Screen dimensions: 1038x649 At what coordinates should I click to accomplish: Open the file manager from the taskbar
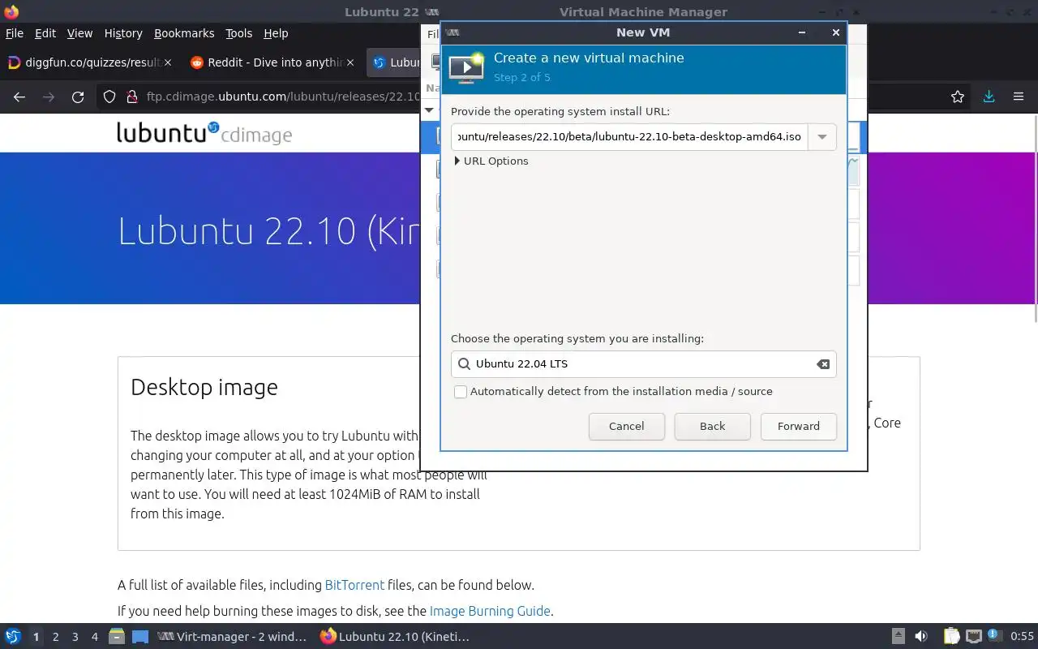(x=117, y=637)
